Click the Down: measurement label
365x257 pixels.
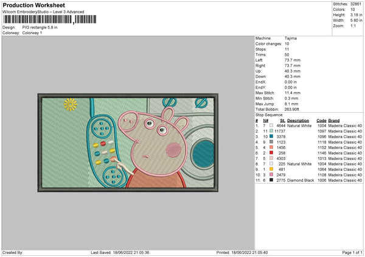(x=261, y=76)
